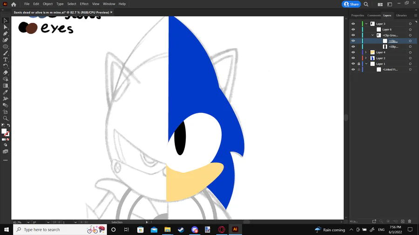
Task: Switch drawing mode icon in toolbar
Action: (5, 145)
